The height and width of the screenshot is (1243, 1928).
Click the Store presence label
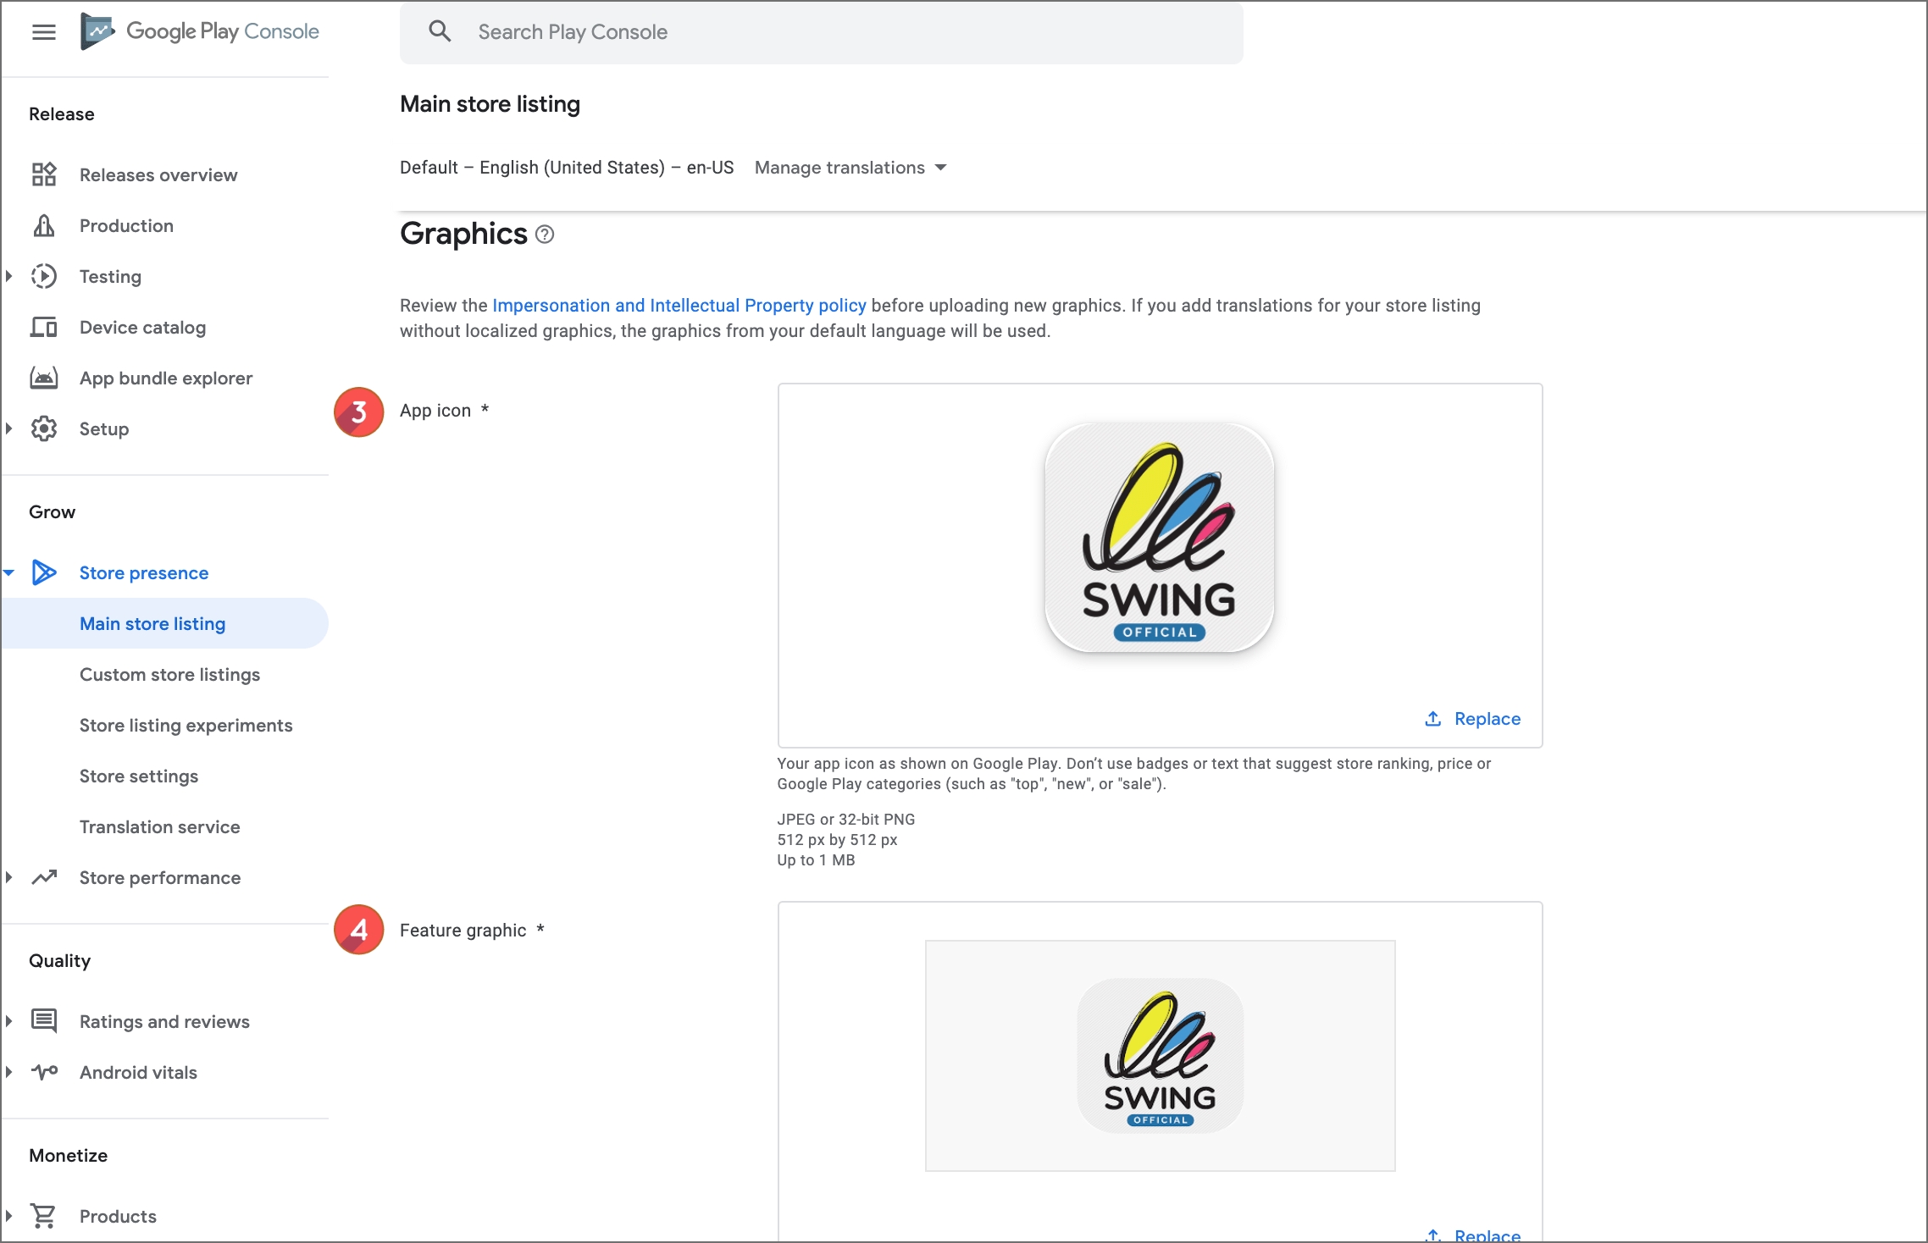coord(144,572)
